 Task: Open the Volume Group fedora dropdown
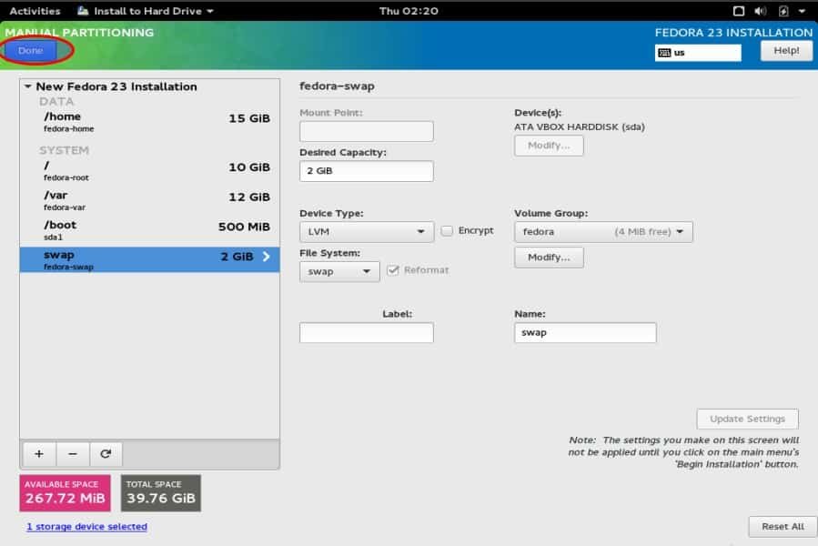pos(603,232)
